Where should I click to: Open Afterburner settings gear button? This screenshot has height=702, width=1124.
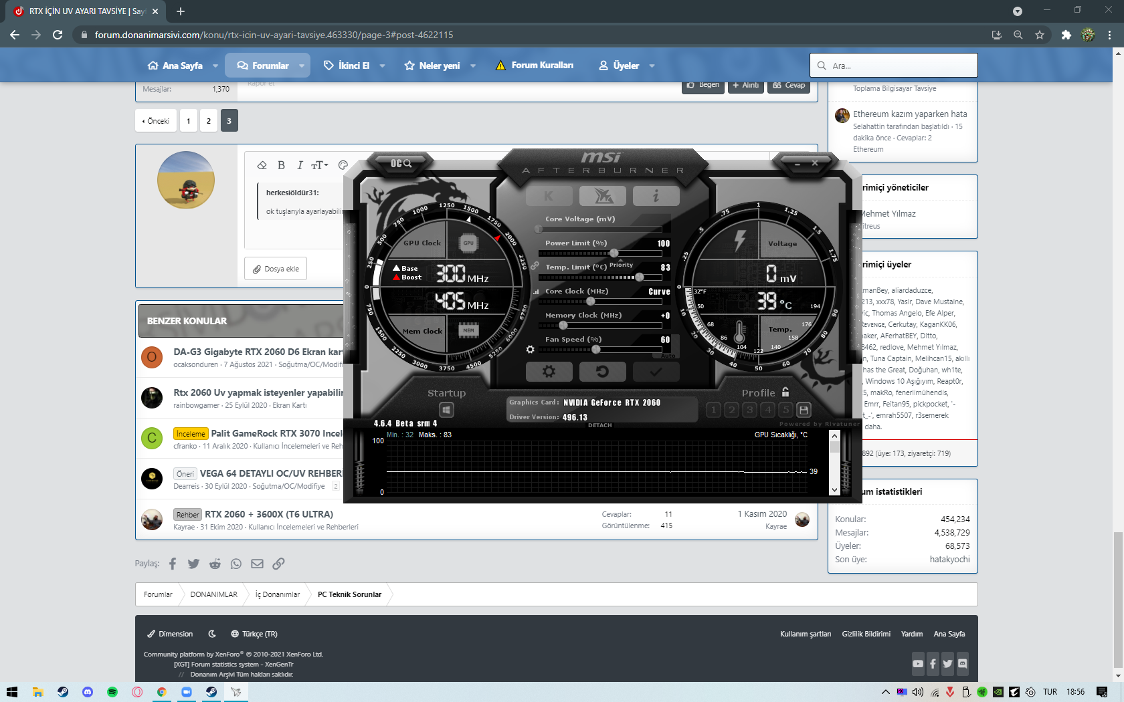click(x=549, y=371)
